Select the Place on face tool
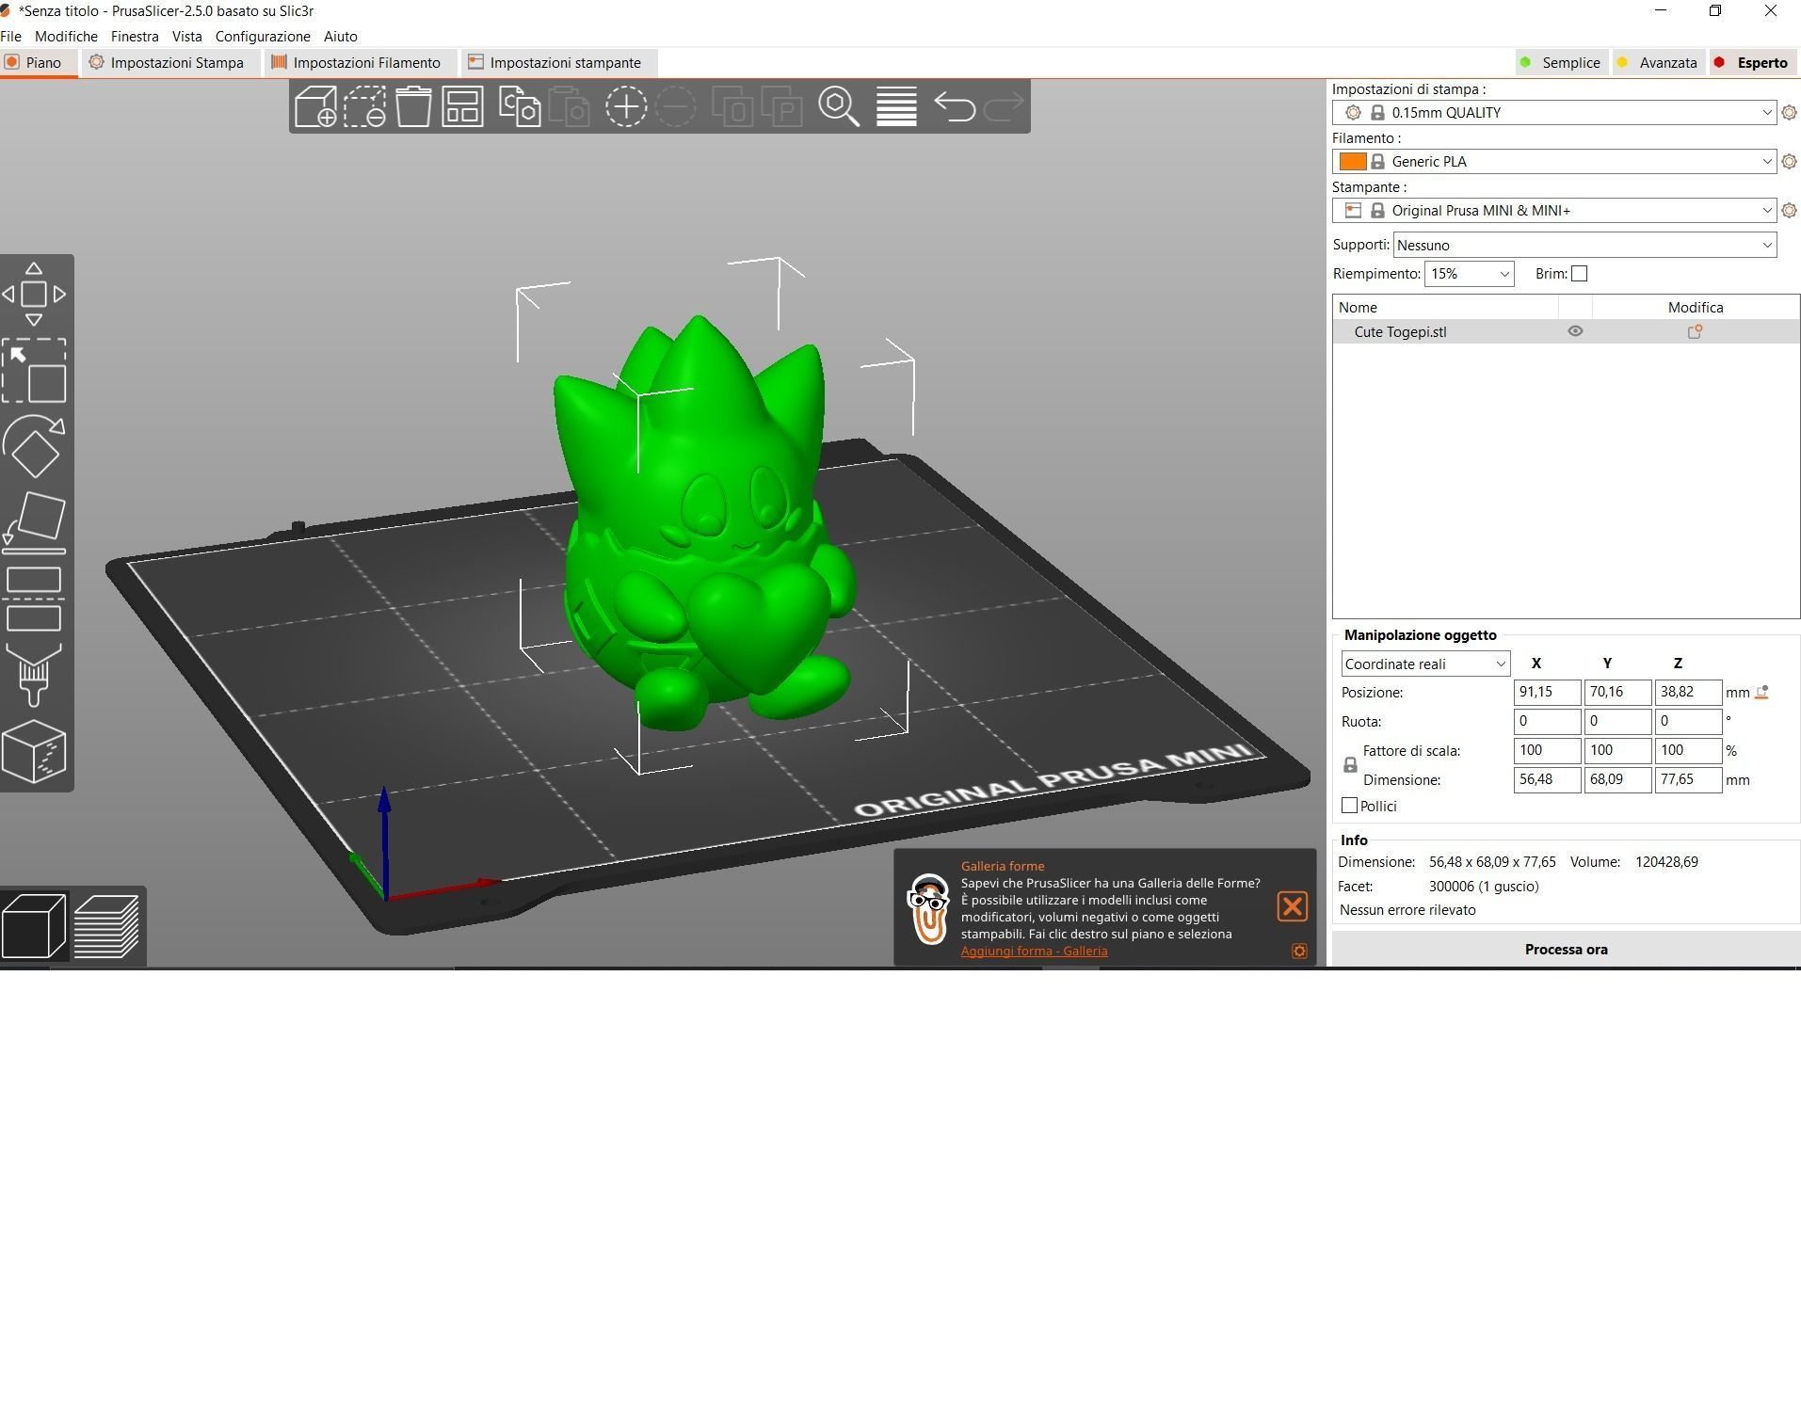The height and width of the screenshot is (1408, 1801). coord(34,522)
